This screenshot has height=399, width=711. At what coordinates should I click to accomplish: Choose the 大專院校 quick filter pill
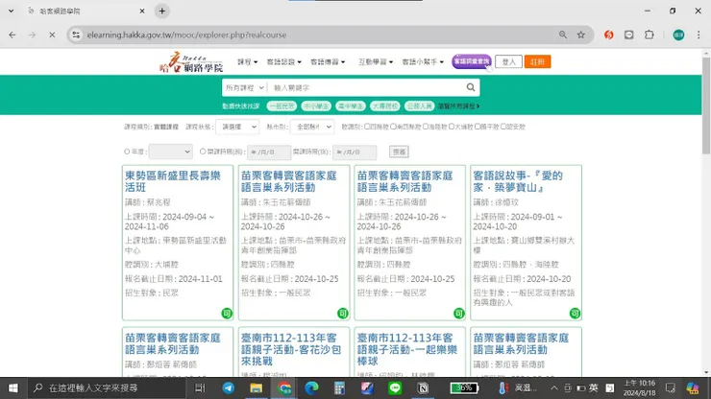385,106
